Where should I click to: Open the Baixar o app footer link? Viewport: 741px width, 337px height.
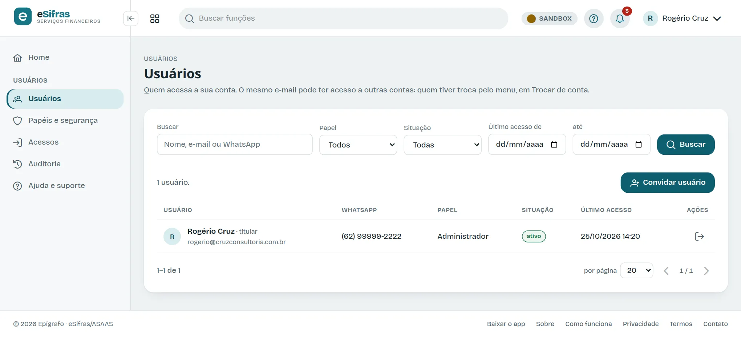point(506,324)
